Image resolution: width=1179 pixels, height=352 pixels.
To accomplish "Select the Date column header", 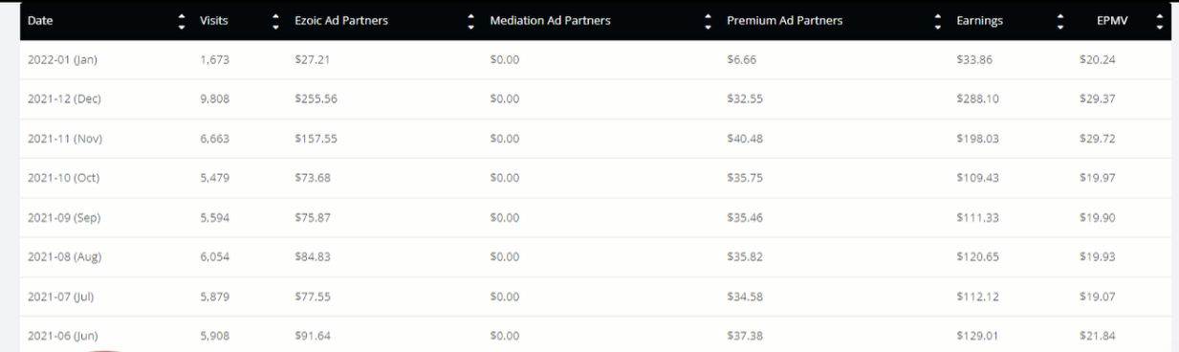I will click(x=40, y=21).
